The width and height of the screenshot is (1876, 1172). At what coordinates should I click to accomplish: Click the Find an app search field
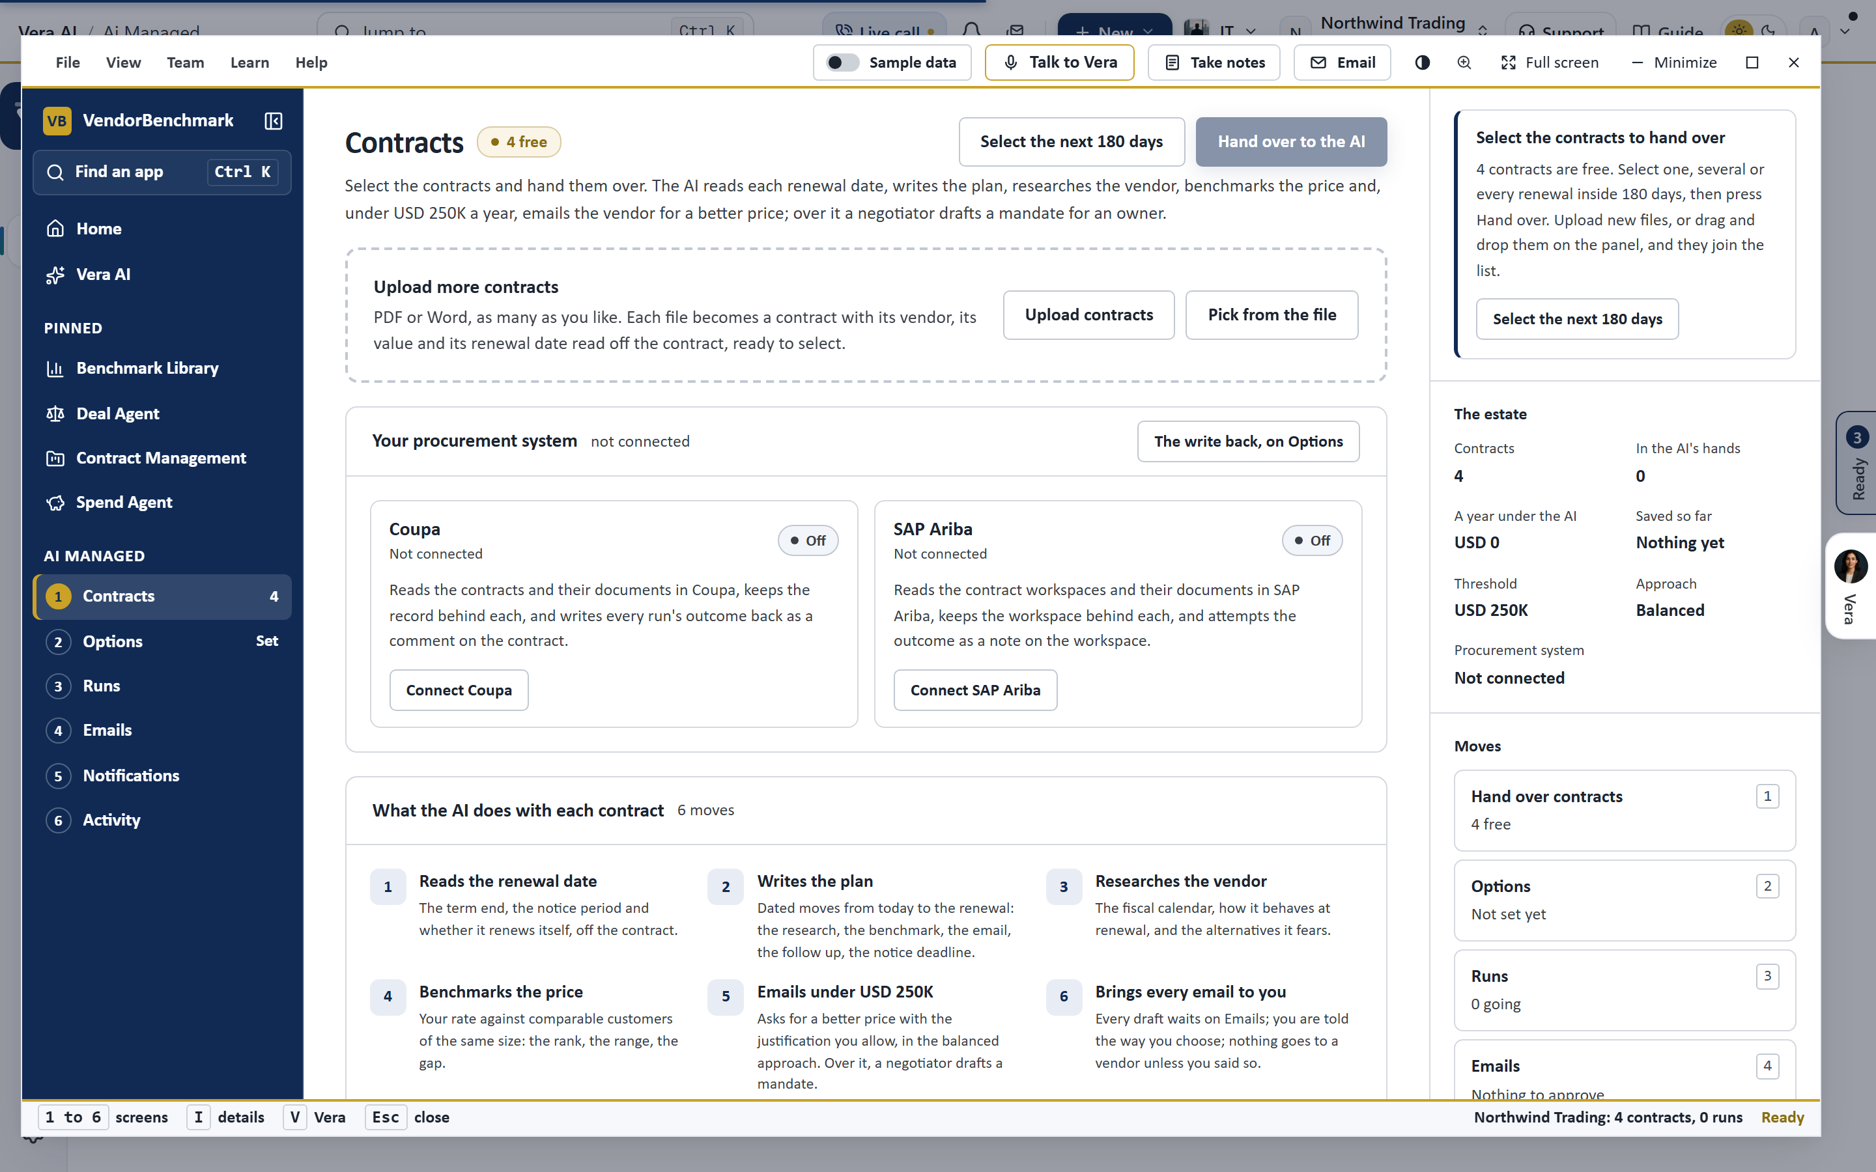162,172
